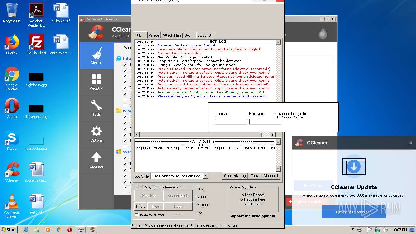Open Chrome from the taskbar

58,230
